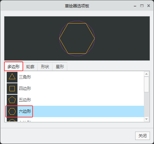This screenshot has width=154, height=144.
Task: Click the 关闭 button
Action: click(143, 136)
